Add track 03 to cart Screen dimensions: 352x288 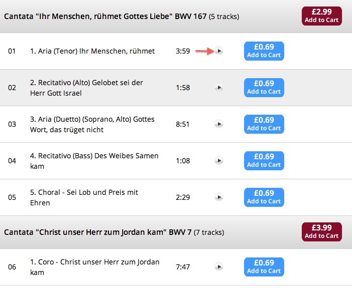(264, 124)
